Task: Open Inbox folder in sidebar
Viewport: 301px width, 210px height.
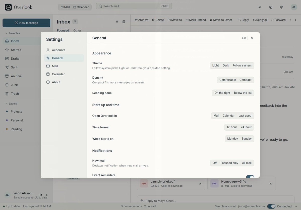Action: coord(22,41)
